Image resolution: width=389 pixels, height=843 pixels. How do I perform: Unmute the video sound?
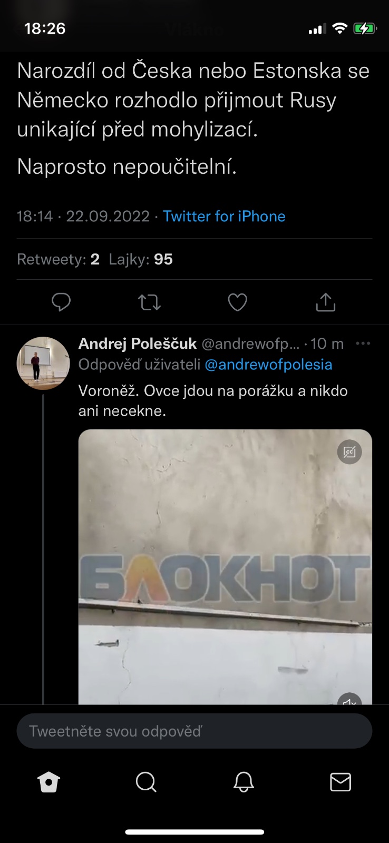pos(349,700)
